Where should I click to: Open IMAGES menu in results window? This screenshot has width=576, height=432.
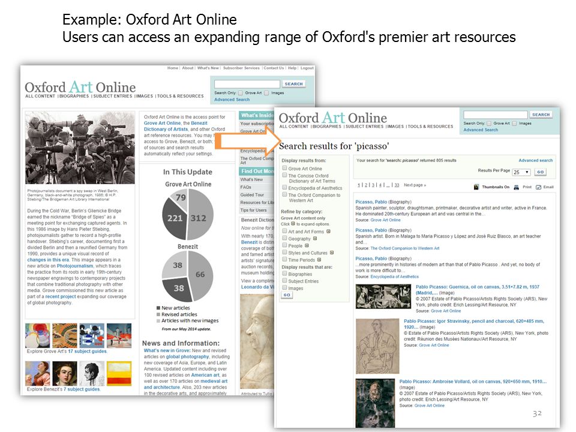point(395,127)
